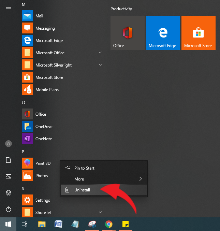Open the Office app icon under letter O
This screenshot has width=220, height=231.
tap(27, 114)
